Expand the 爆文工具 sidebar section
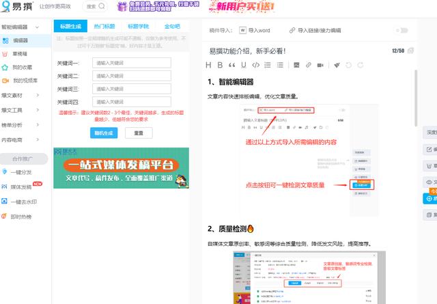Viewport: 437px width, 304px height. click(x=38, y=110)
